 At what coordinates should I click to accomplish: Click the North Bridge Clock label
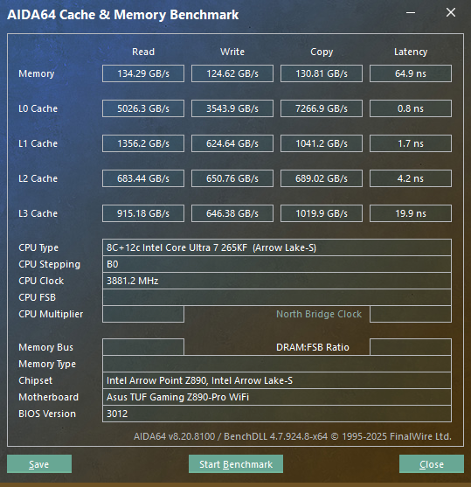point(319,314)
